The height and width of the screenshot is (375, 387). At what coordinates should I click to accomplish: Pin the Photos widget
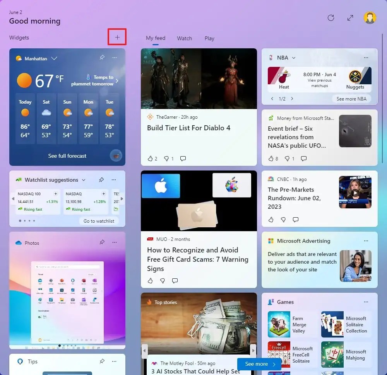[102, 242]
